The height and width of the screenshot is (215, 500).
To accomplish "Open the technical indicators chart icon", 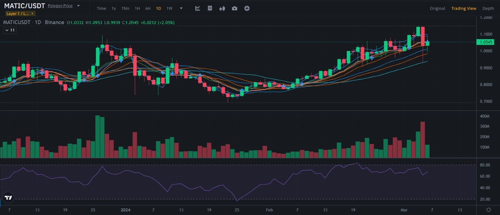I will pos(197,8).
